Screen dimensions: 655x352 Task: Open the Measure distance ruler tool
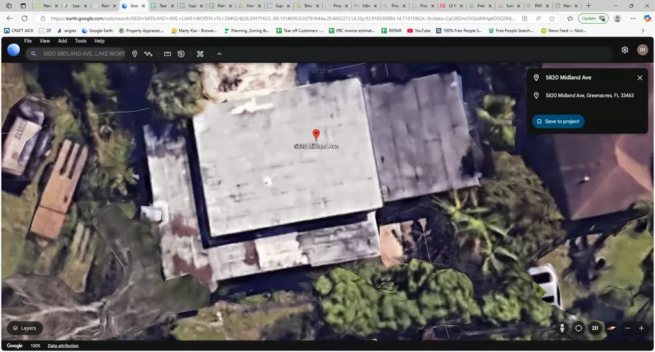[x=167, y=54]
